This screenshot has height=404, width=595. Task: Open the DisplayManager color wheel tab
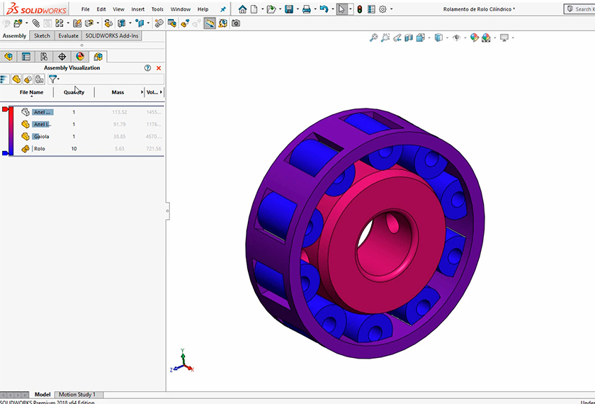80,57
